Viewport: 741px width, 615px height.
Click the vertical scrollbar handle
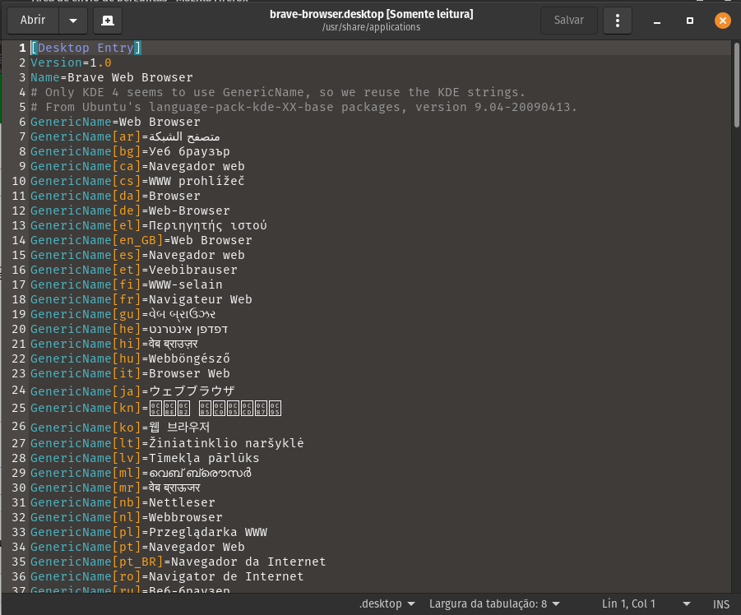click(736, 85)
